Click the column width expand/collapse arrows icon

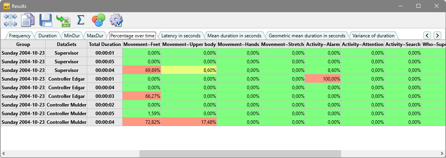click(10, 20)
